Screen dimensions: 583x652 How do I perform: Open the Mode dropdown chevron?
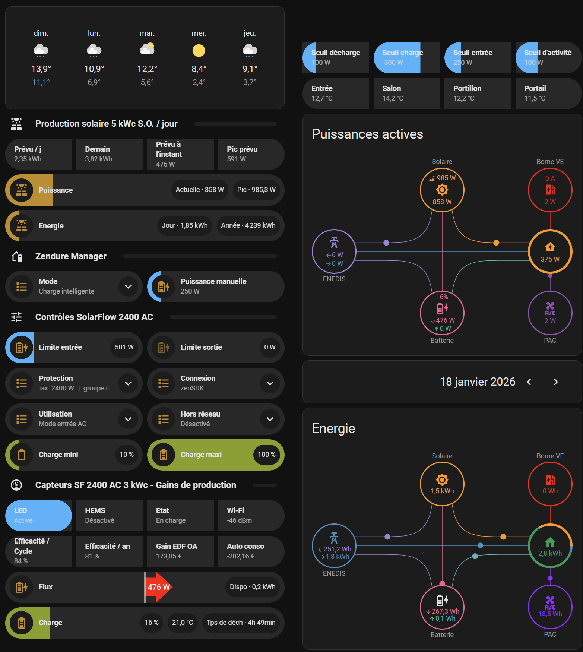[x=128, y=287]
